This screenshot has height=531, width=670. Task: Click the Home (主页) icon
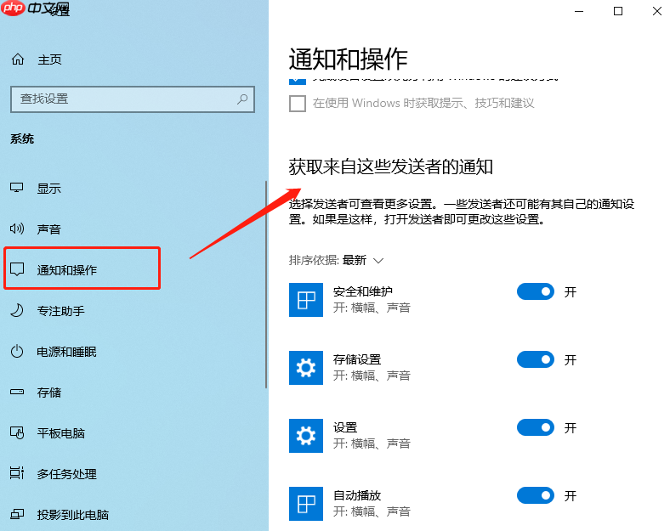pos(17,60)
